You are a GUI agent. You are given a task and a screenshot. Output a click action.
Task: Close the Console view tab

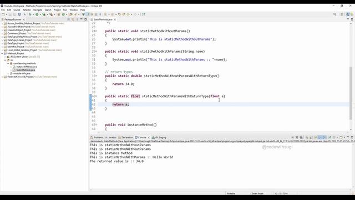coord(149,137)
